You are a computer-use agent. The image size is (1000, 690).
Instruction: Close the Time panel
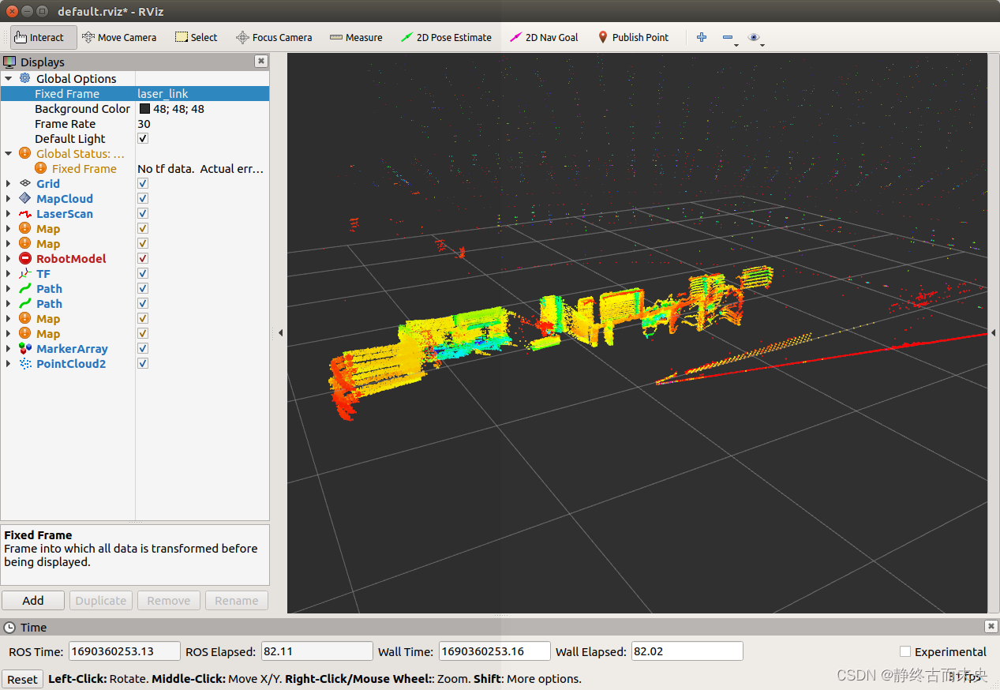coord(991,626)
